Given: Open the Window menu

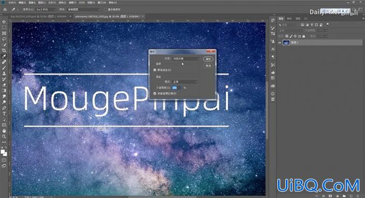Looking at the screenshot, I should 101,3.
